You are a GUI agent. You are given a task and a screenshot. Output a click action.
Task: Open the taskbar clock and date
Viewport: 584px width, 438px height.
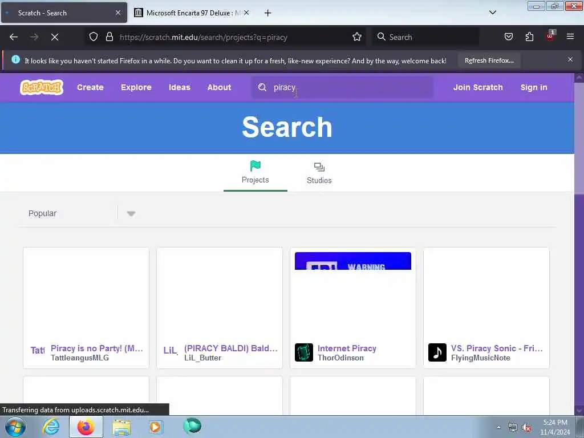555,427
